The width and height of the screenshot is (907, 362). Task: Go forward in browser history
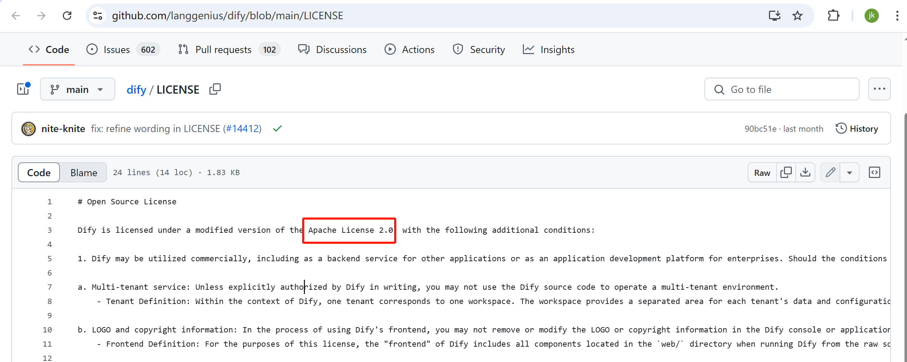coord(41,16)
